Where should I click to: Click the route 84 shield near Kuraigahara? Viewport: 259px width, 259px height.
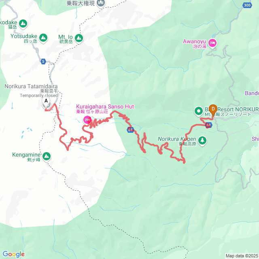tap(130, 129)
